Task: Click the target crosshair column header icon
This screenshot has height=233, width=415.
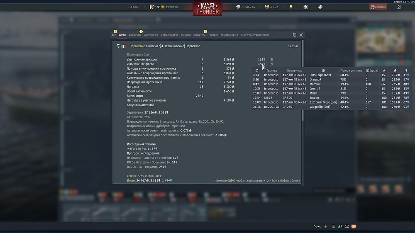Action: [x=323, y=70]
